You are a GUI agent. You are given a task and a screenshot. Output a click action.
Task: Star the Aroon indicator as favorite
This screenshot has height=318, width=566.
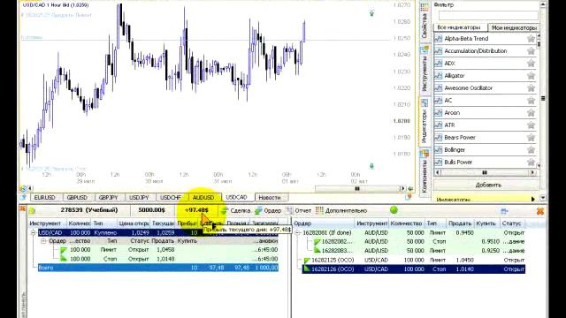click(x=531, y=113)
